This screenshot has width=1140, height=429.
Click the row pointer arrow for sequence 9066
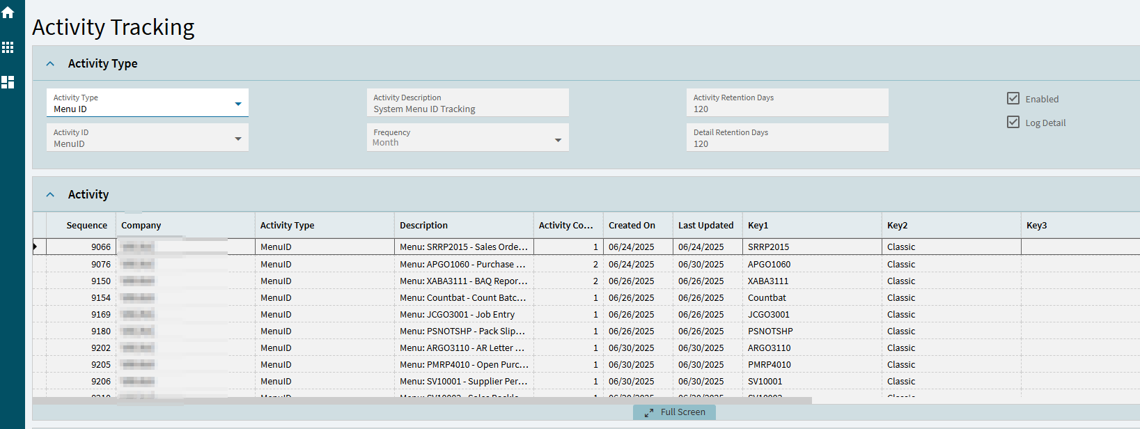pos(36,247)
